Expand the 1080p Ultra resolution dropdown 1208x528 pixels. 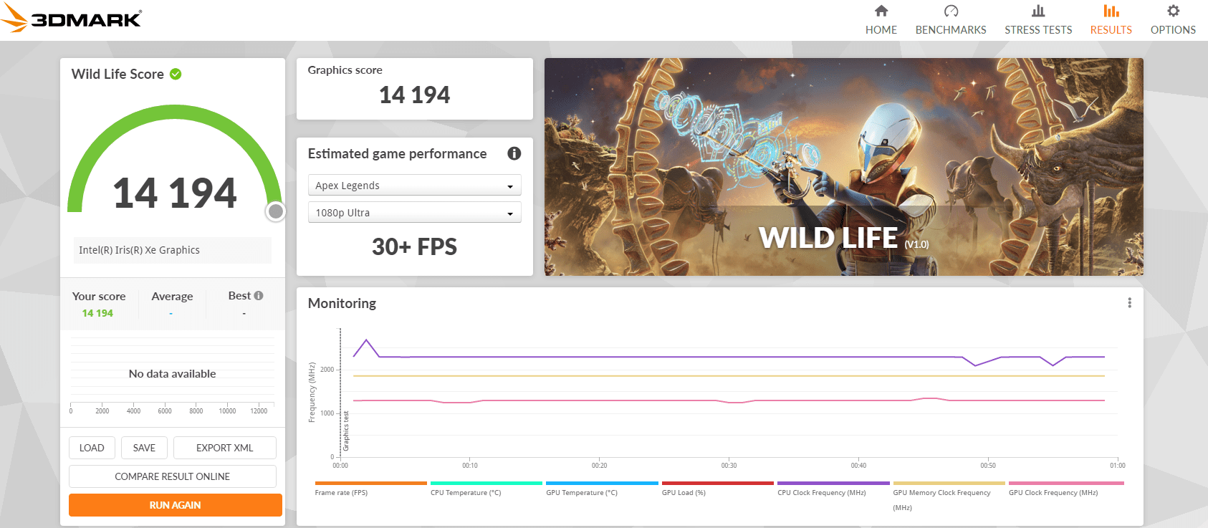click(x=414, y=212)
